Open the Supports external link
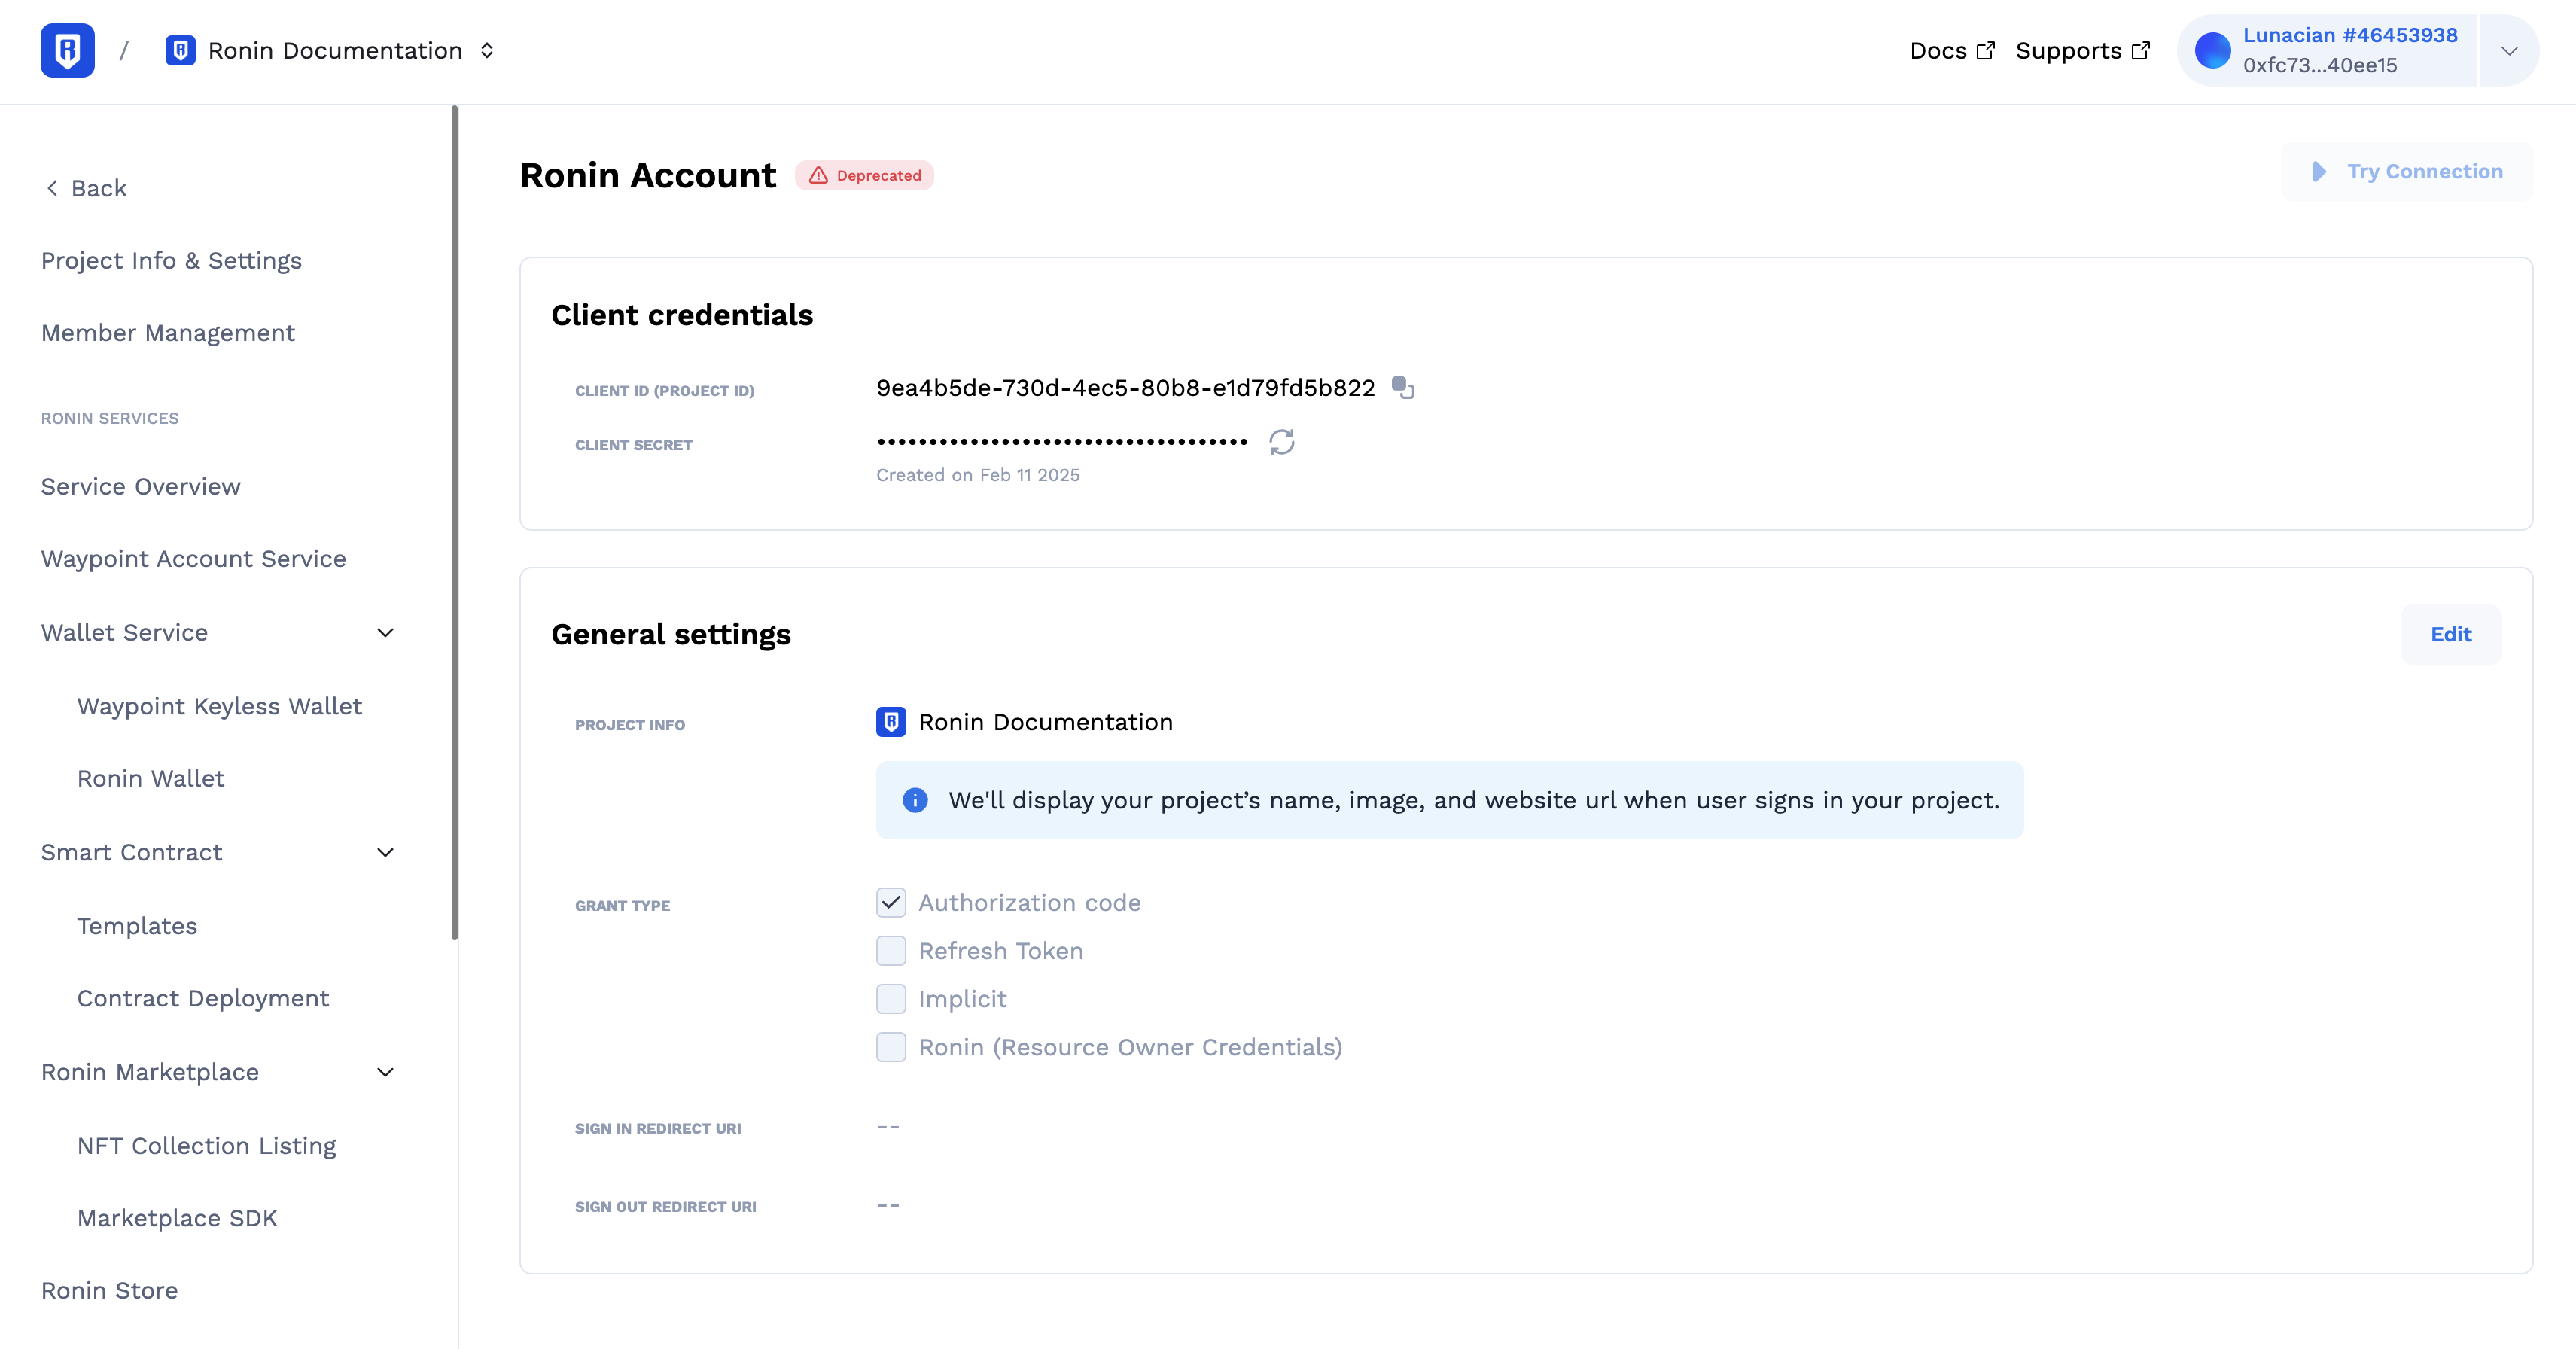2576x1349 pixels. point(2082,50)
